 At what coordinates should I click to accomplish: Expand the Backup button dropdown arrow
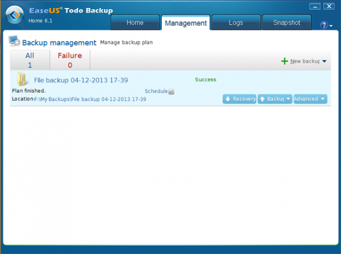tap(288, 99)
